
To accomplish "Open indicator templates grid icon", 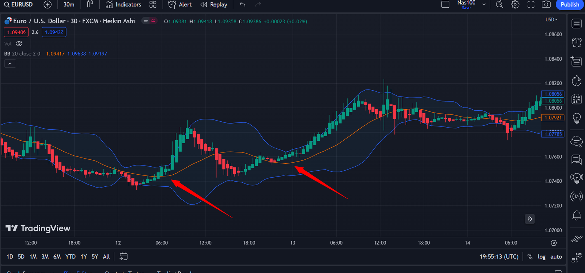I will coord(153,5).
